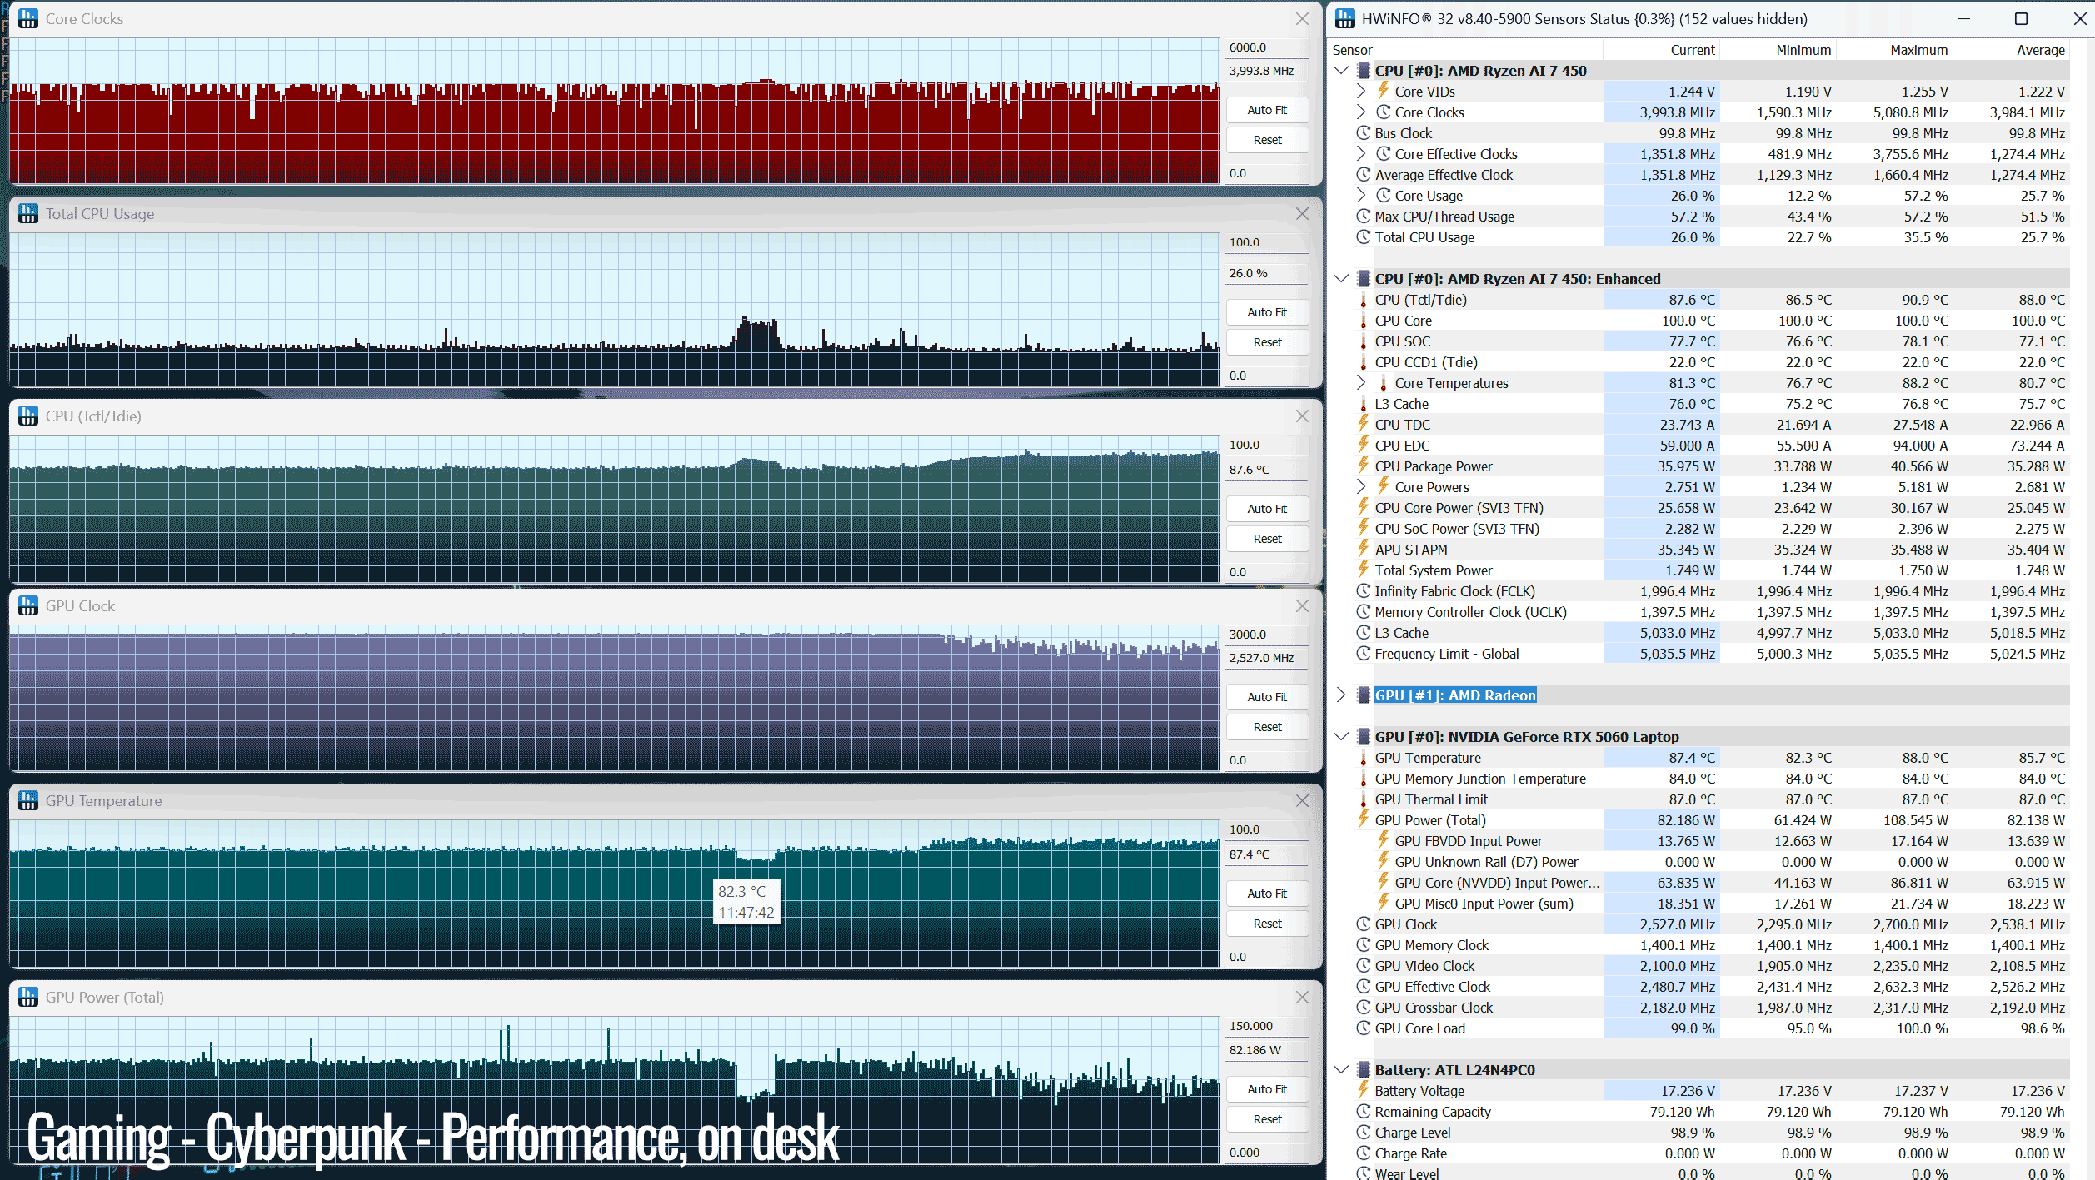Click the Maximum column header
The width and height of the screenshot is (2095, 1180).
coord(1895,50)
